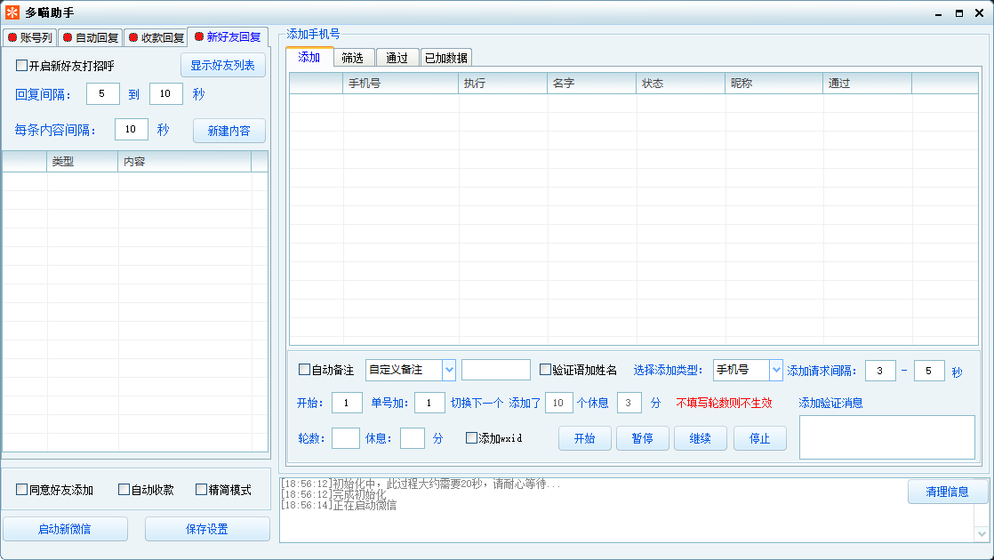Click the 启动新微信 button
The height and width of the screenshot is (560, 994).
(65, 529)
